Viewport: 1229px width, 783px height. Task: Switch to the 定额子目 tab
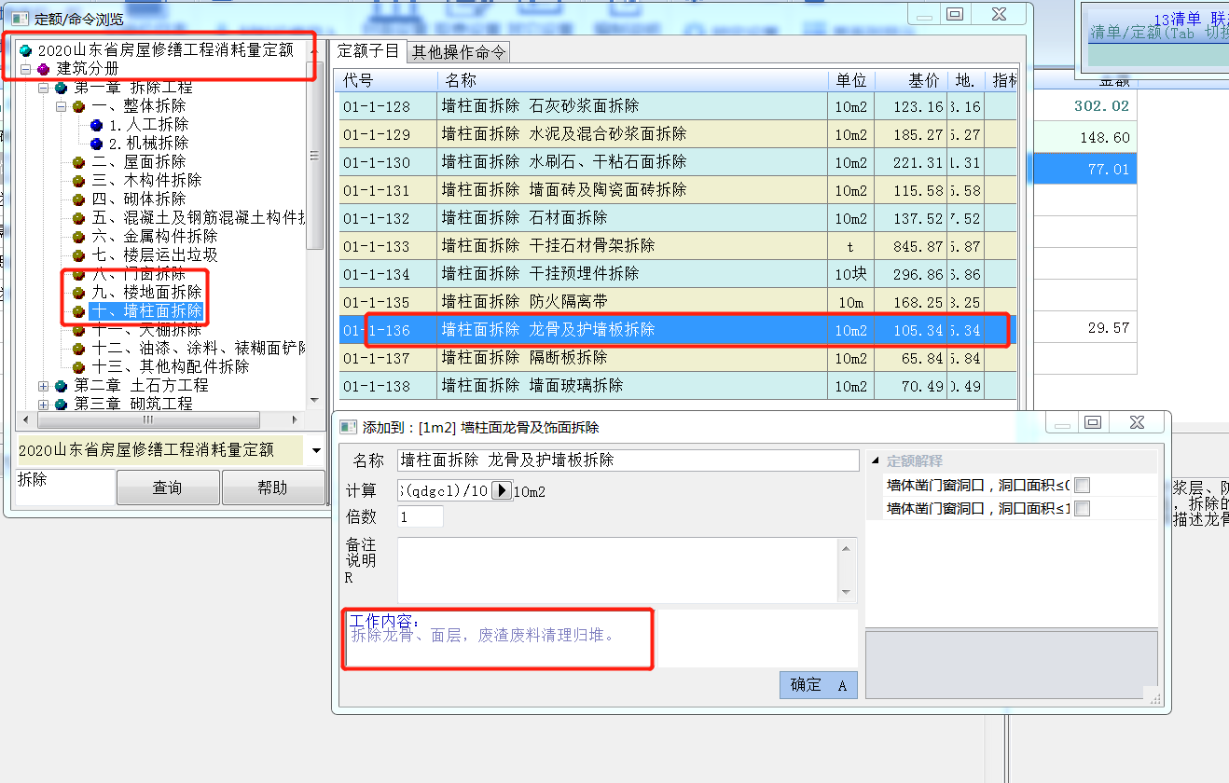368,50
